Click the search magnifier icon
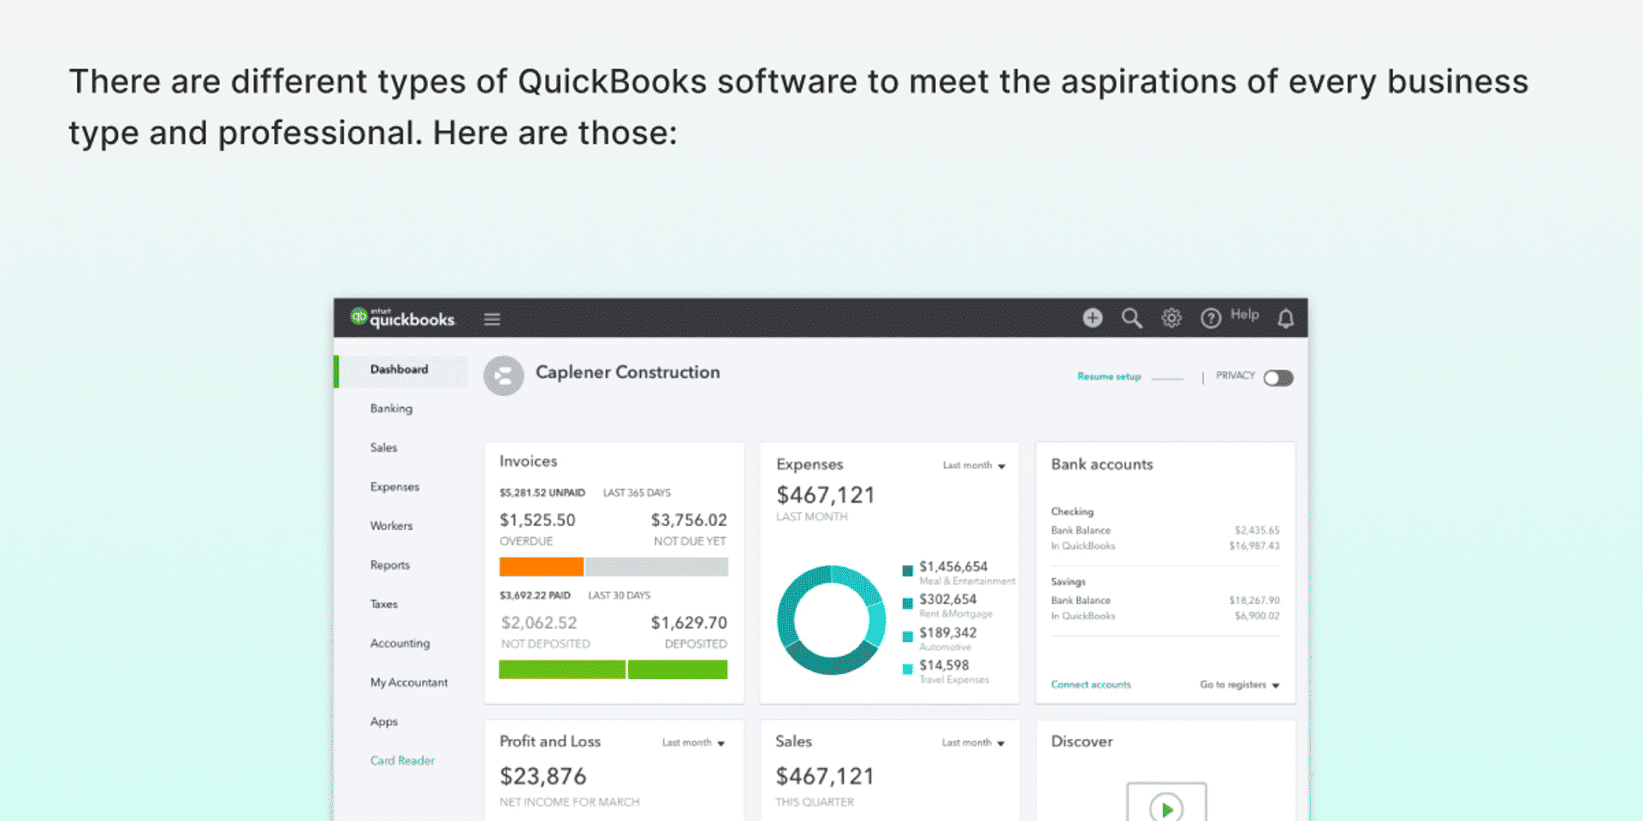This screenshot has height=821, width=1643. click(x=1131, y=317)
